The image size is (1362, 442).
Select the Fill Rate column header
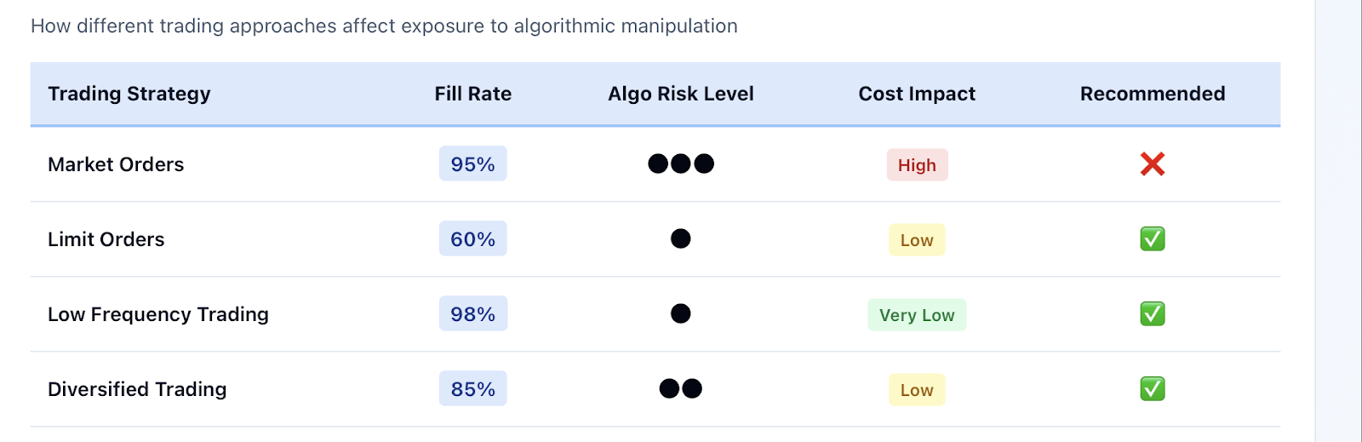click(x=473, y=94)
